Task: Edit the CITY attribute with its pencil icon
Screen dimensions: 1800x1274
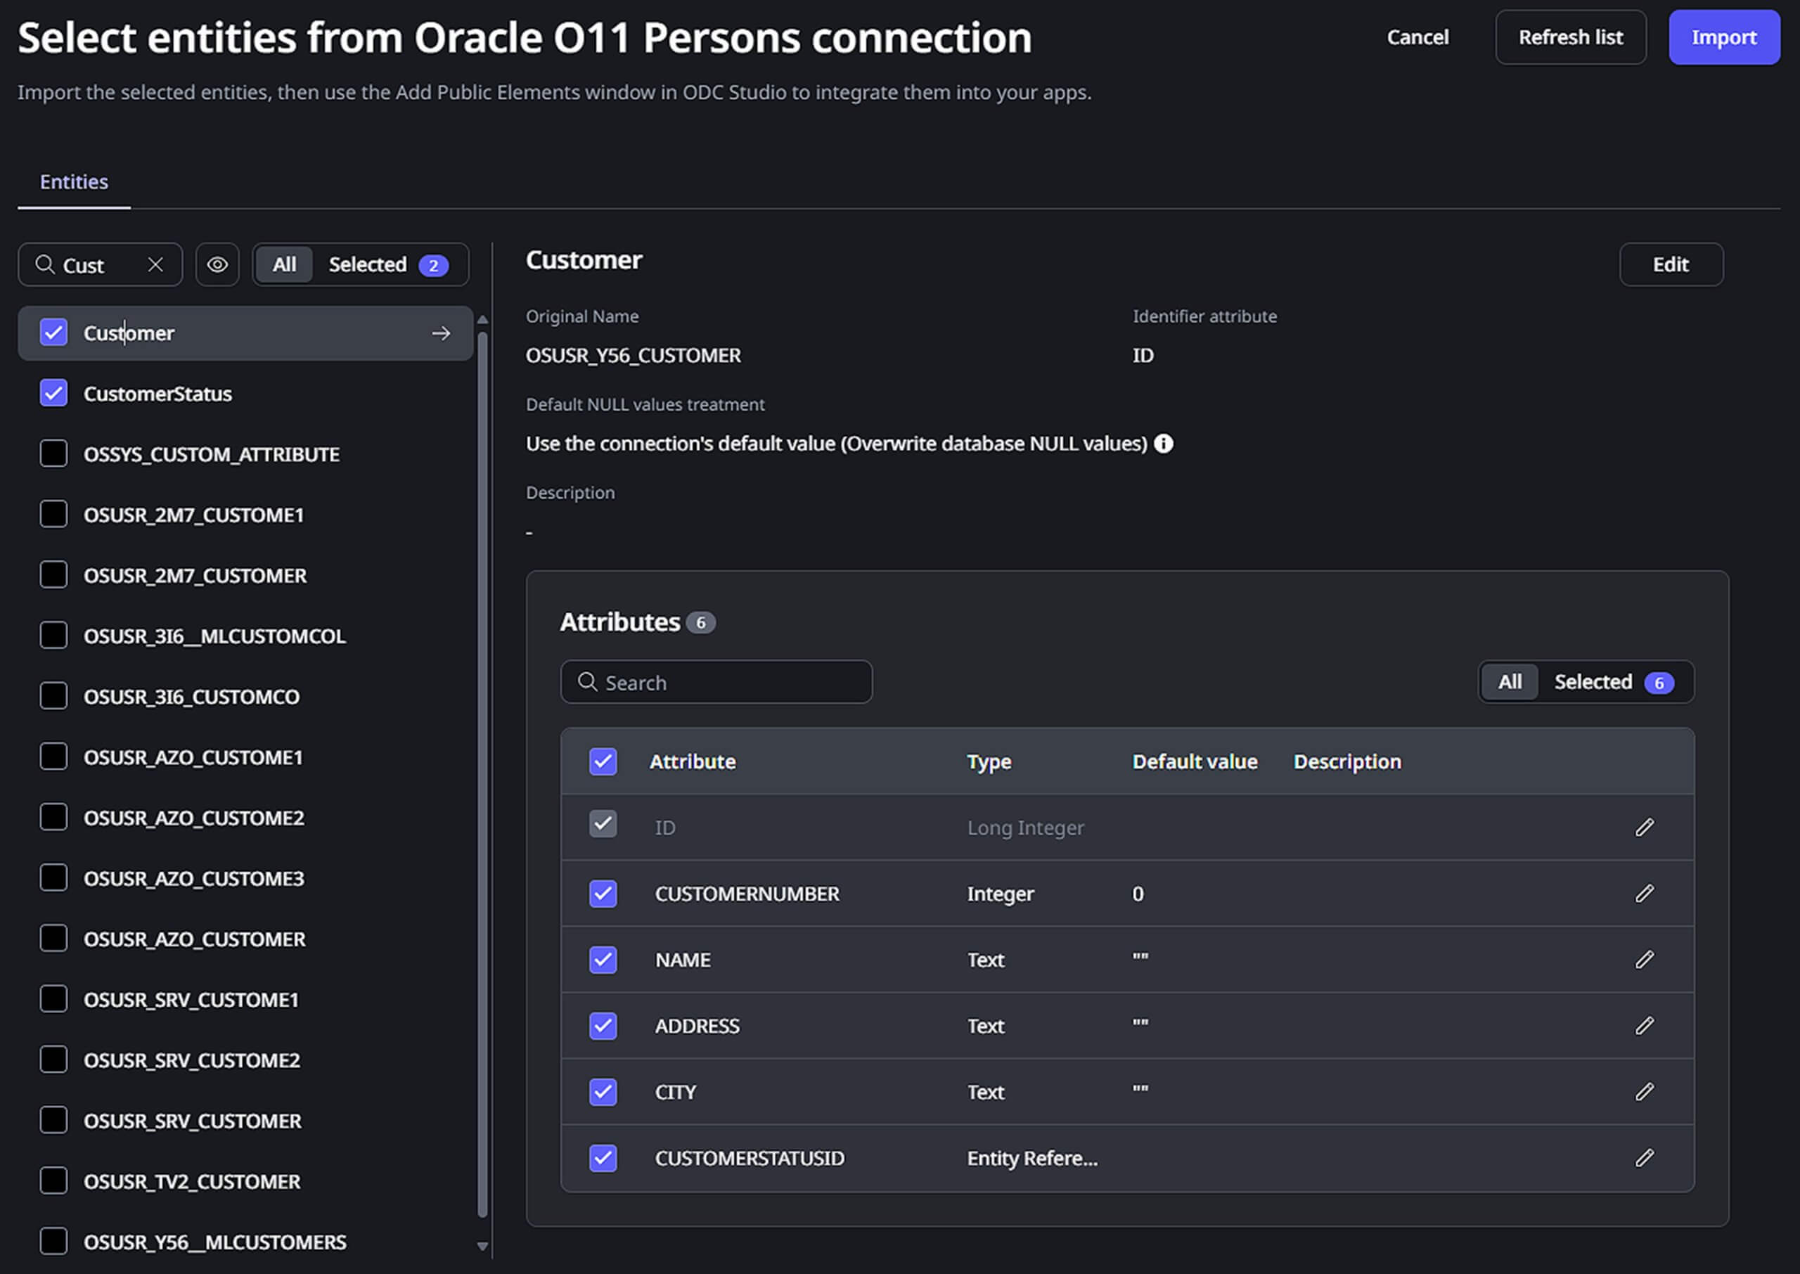Action: 1644,1092
